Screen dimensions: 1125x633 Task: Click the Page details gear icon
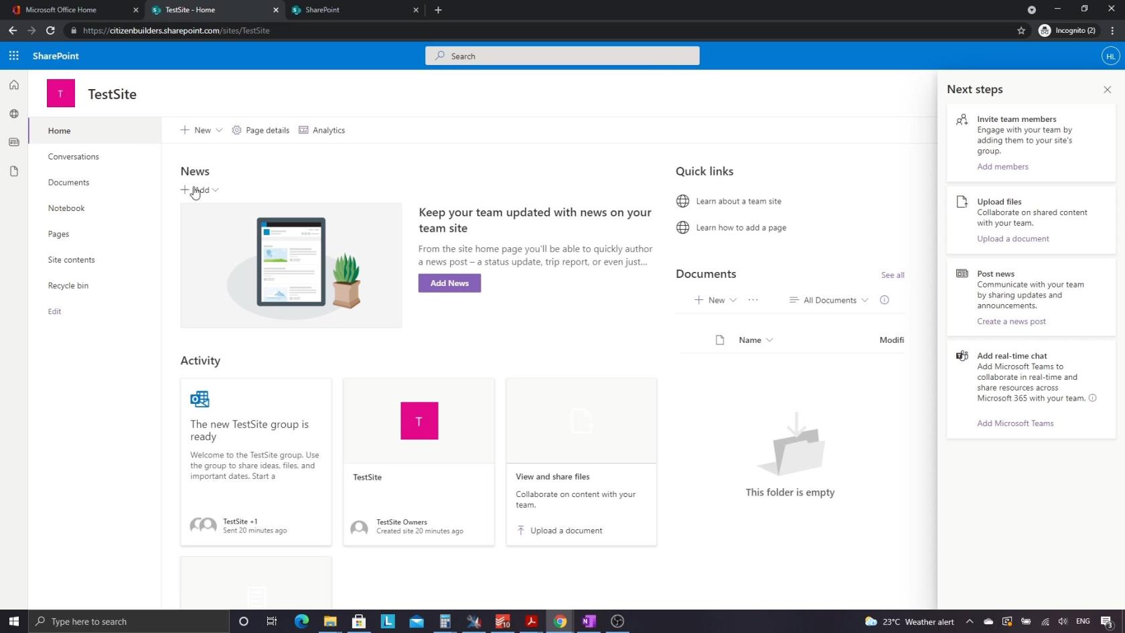(x=236, y=130)
